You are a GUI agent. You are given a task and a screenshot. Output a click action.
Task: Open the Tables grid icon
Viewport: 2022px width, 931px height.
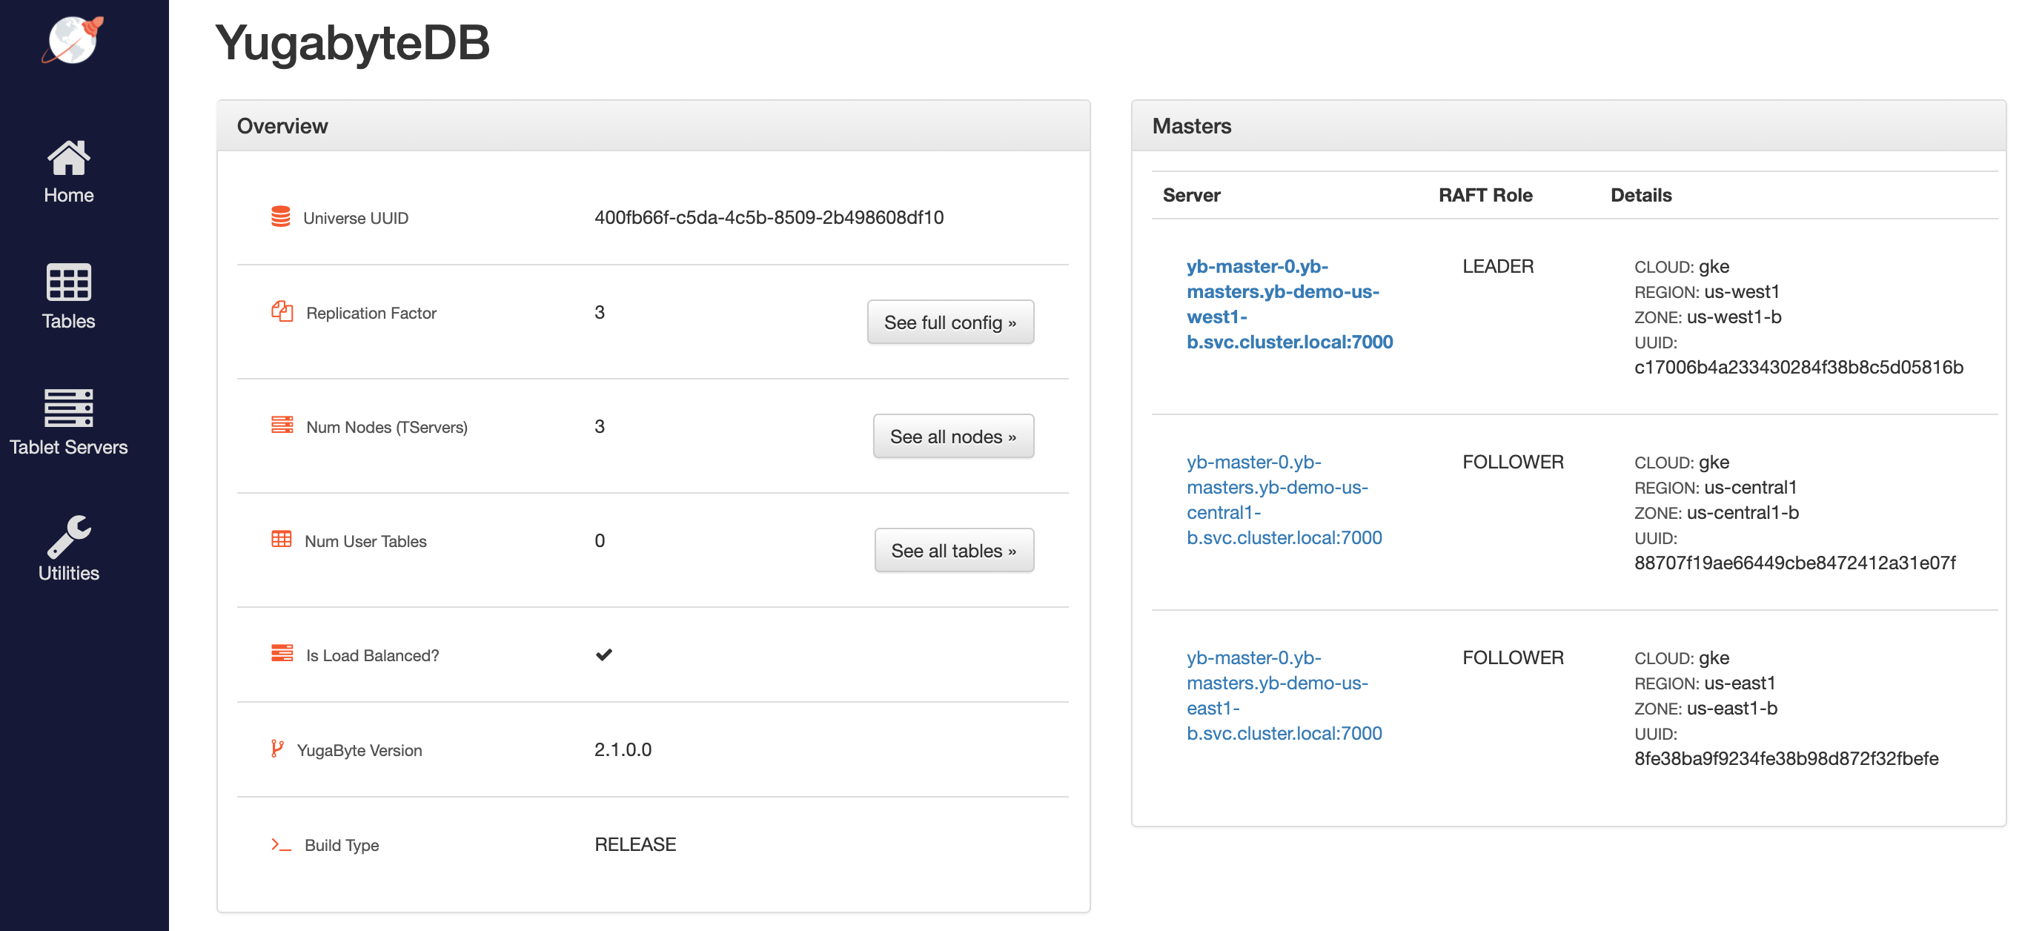click(x=69, y=282)
